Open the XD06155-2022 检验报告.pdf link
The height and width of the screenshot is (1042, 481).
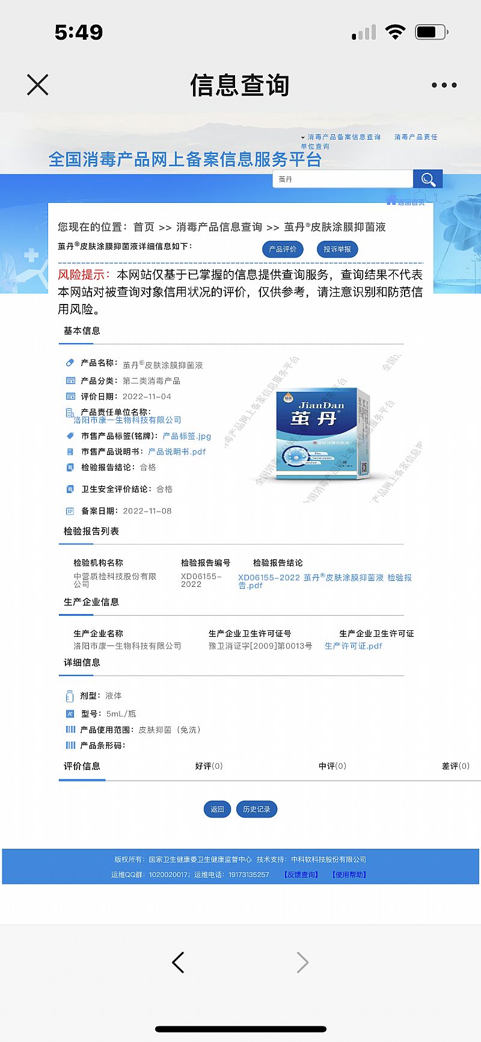[x=325, y=581]
